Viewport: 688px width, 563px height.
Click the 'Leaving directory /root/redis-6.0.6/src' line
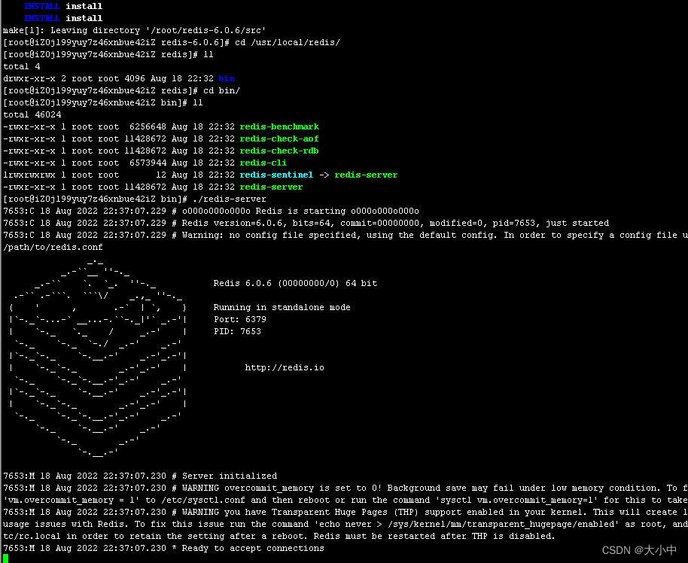(x=134, y=30)
